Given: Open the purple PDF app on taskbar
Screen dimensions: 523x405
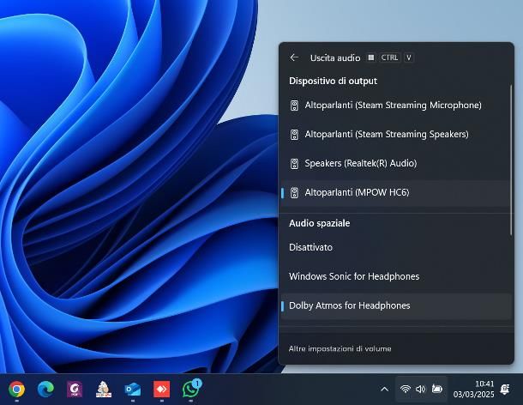Looking at the screenshot, I should 75,389.
